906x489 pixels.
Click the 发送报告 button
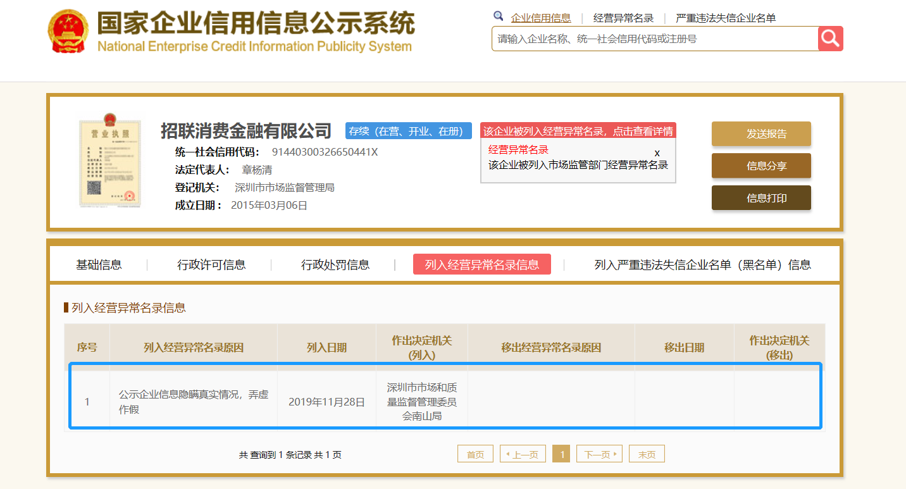[x=761, y=133]
